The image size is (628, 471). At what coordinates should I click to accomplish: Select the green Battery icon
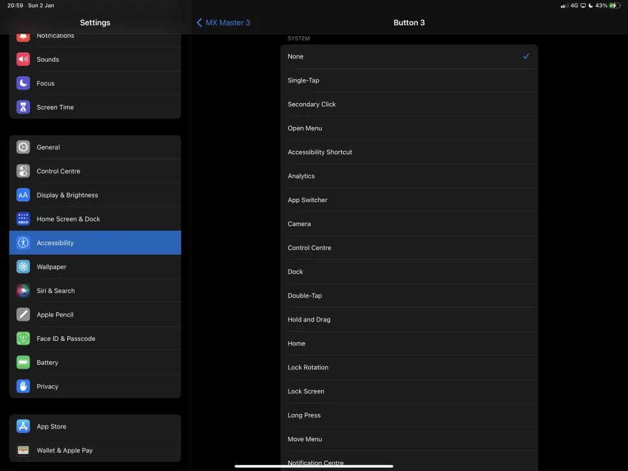23,362
